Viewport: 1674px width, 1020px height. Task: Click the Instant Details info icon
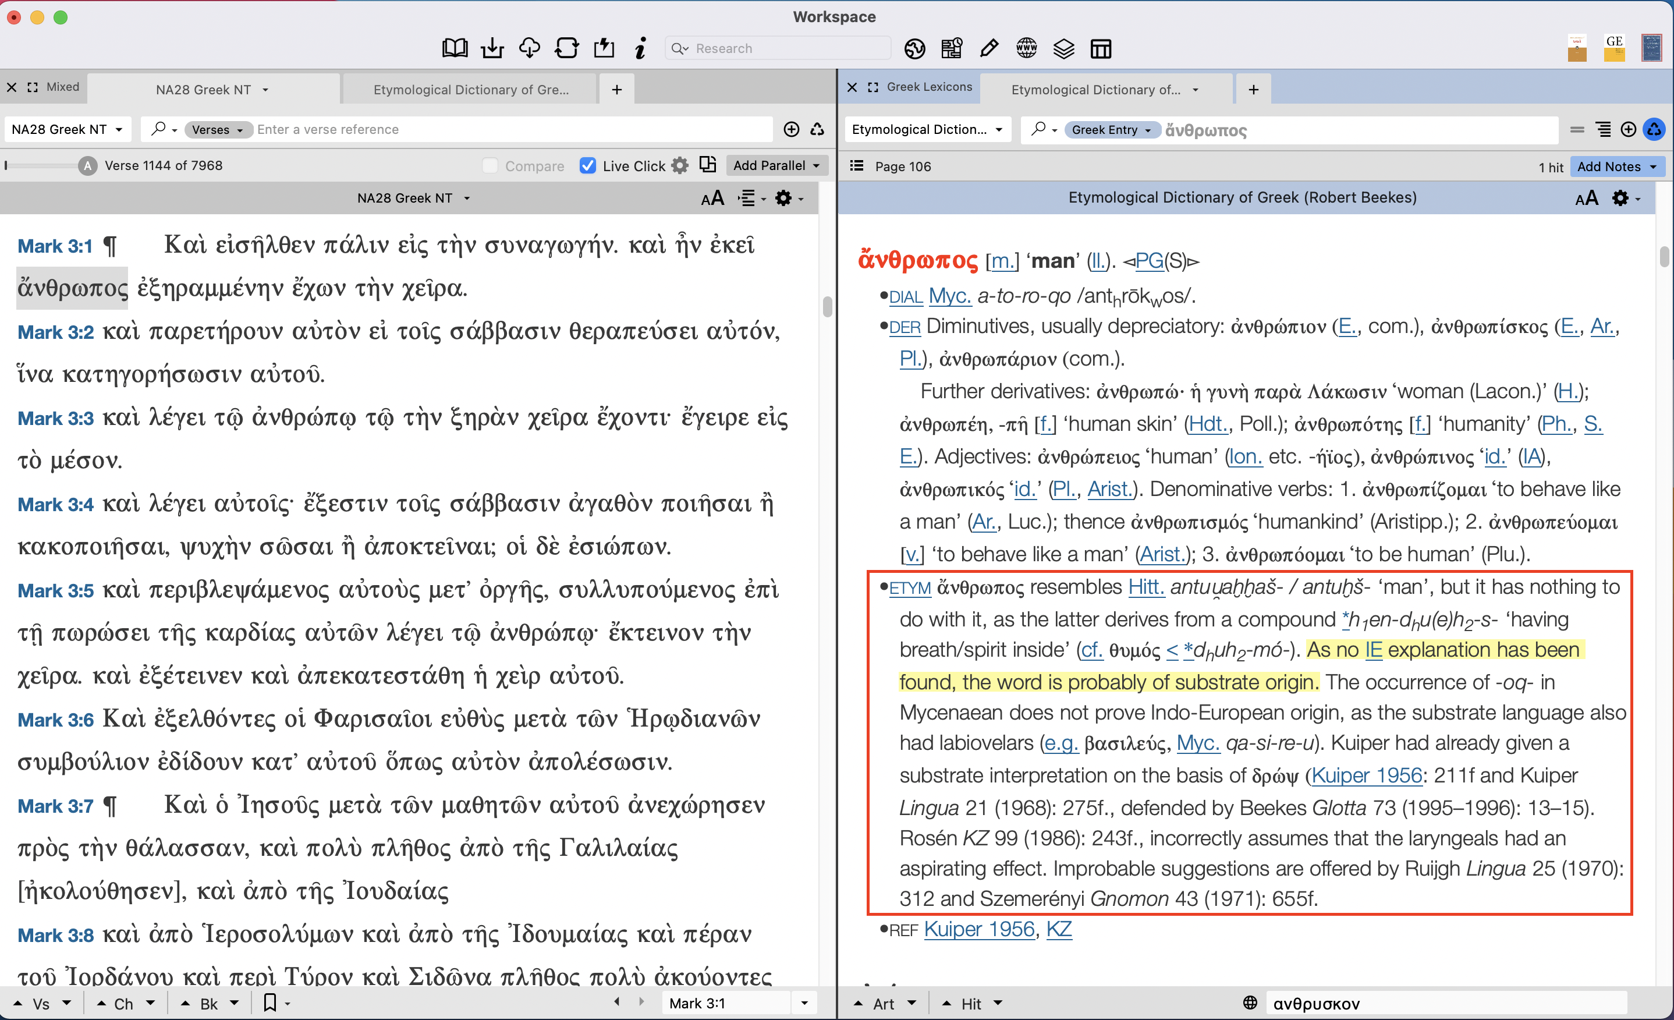[639, 48]
